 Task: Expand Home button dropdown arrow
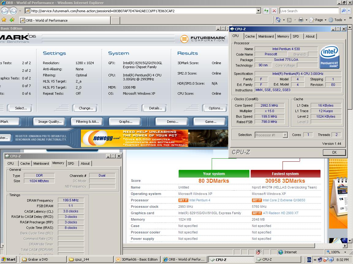coord(284,20)
